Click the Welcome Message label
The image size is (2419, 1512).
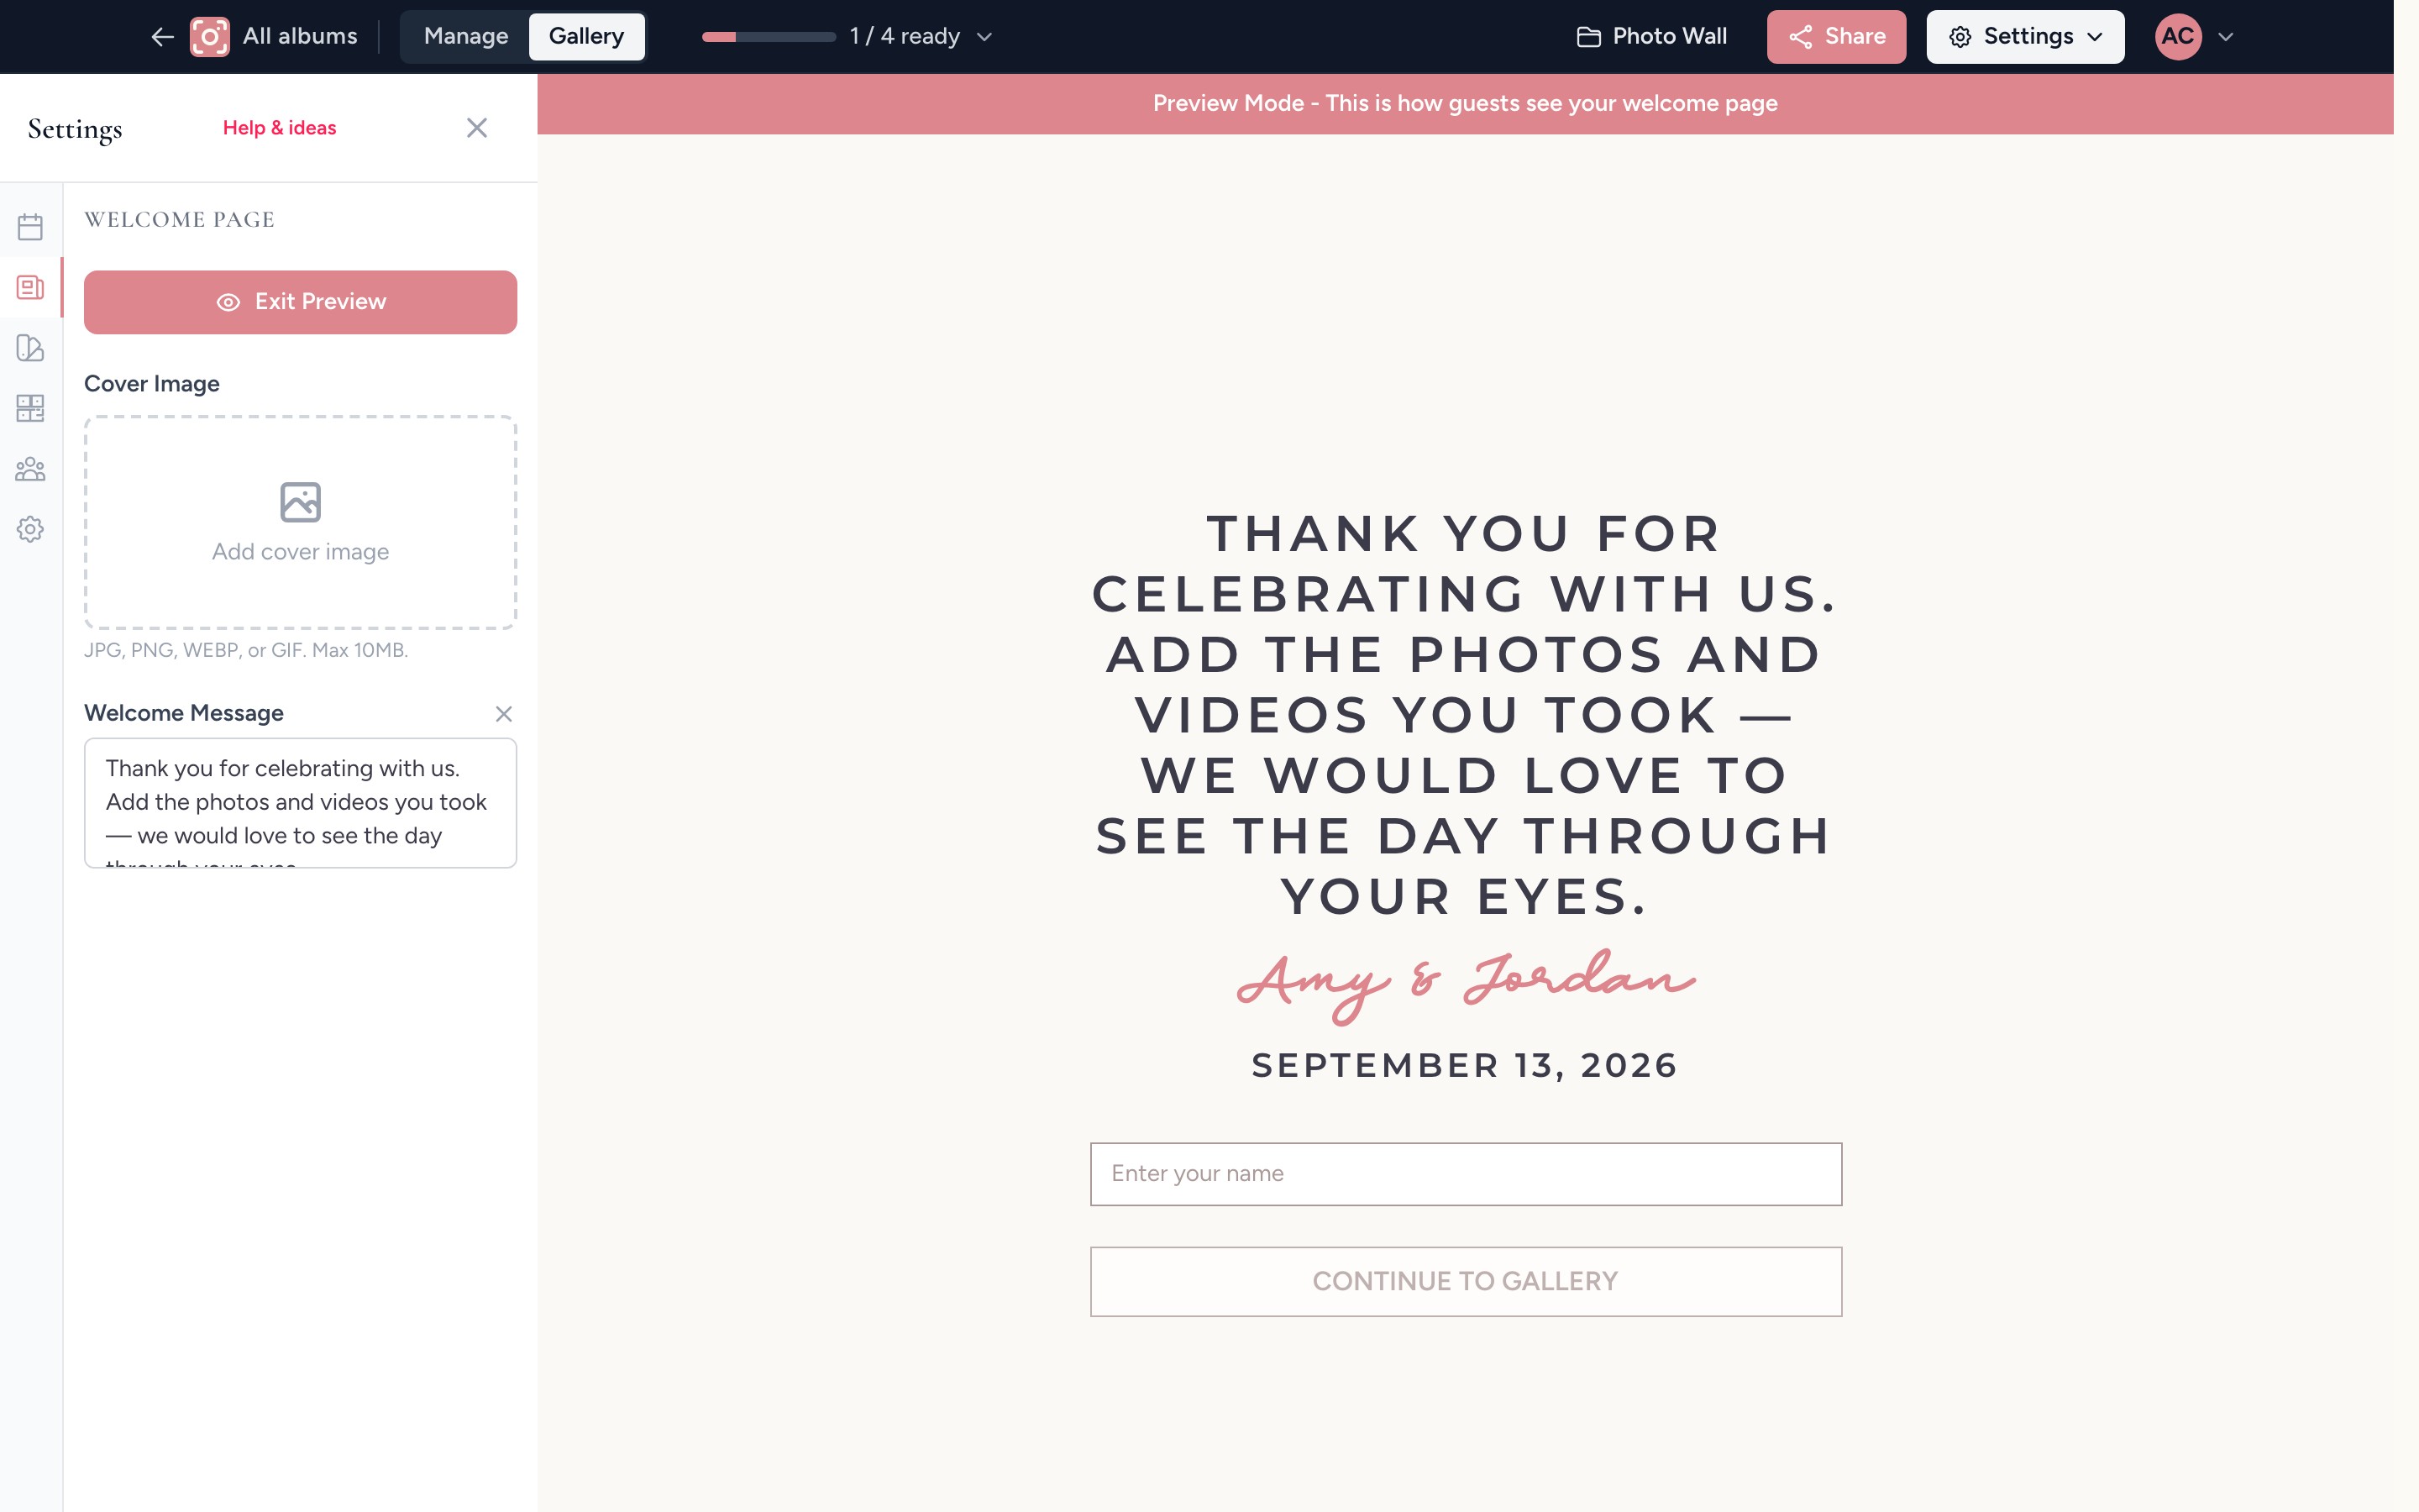(x=184, y=713)
